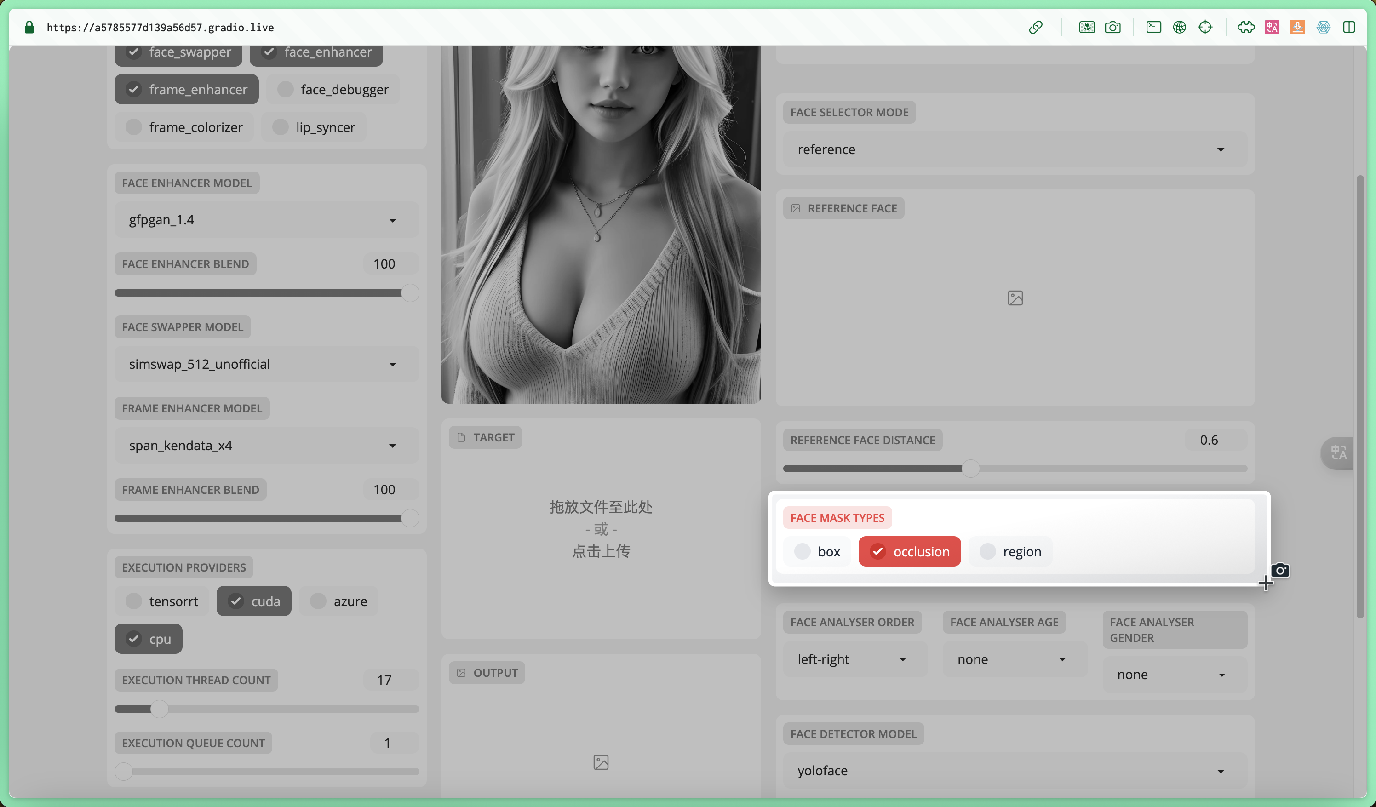
Task: Click the Reference Face Distance slider handle
Action: 970,469
